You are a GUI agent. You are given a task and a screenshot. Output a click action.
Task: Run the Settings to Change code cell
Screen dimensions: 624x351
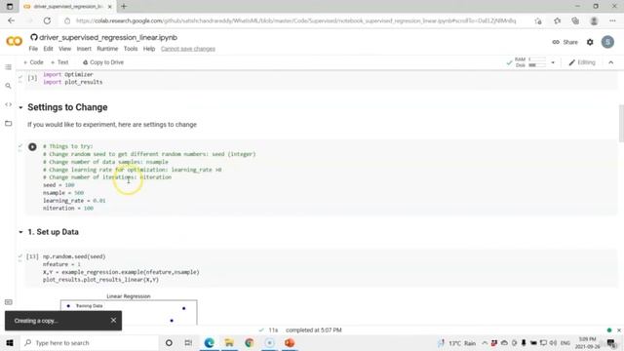tap(32, 147)
